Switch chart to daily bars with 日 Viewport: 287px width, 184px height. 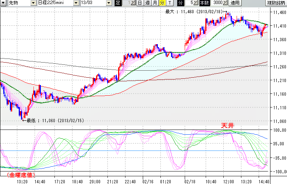coord(140,3)
